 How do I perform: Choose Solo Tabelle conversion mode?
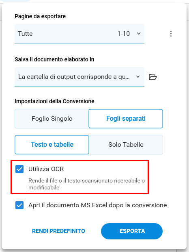pyautogui.click(x=126, y=145)
